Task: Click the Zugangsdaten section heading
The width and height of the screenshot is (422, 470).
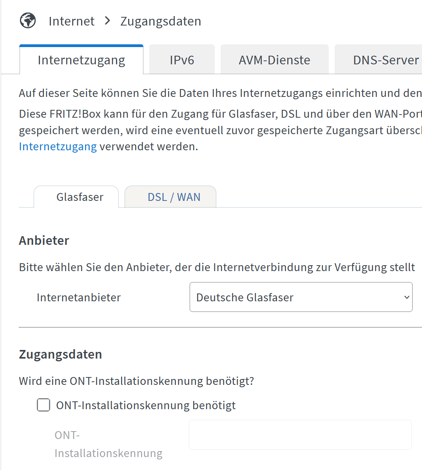Action: click(x=60, y=354)
